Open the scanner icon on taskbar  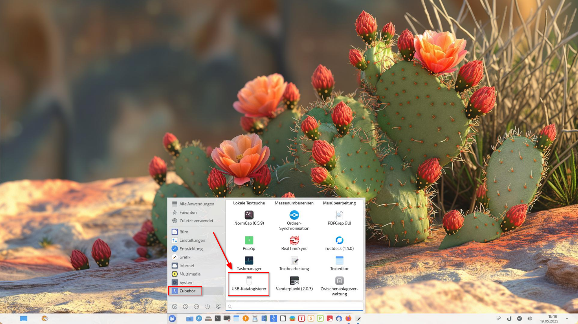(255, 318)
